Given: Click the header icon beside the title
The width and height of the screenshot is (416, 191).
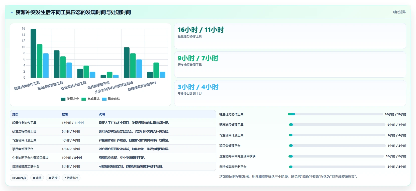Looking at the screenshot, I should coord(12,12).
